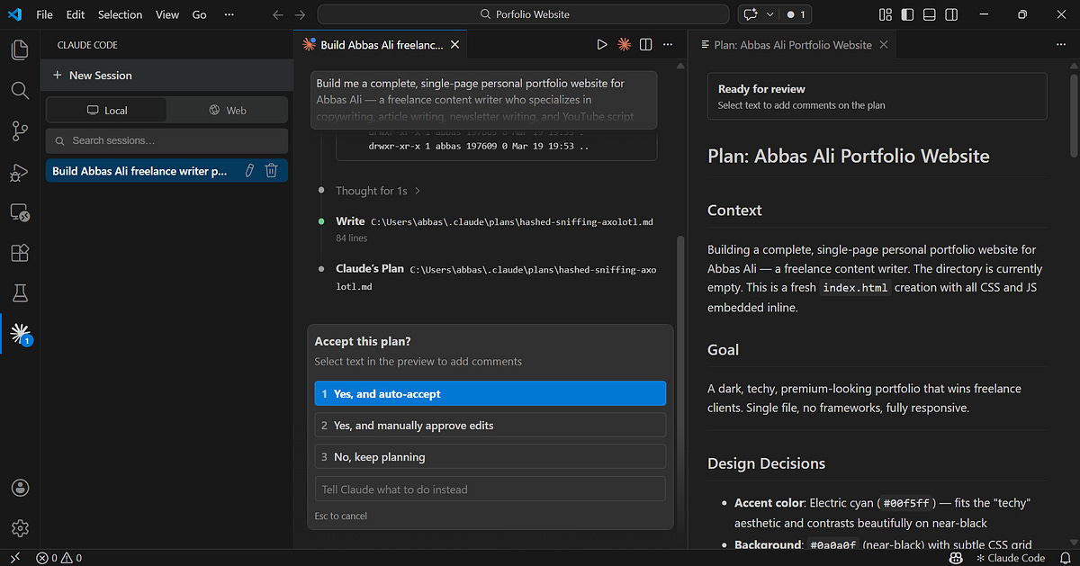Click the 'Ready for review' banner
The image size is (1080, 566).
coord(877,96)
